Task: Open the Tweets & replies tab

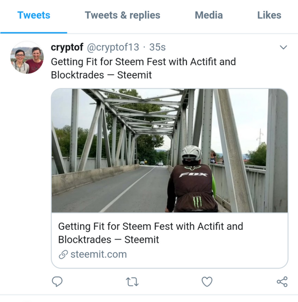Action: pyautogui.click(x=122, y=15)
